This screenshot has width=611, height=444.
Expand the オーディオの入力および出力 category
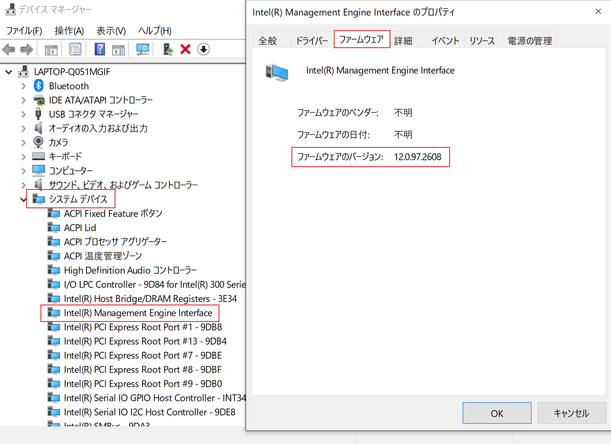point(24,128)
